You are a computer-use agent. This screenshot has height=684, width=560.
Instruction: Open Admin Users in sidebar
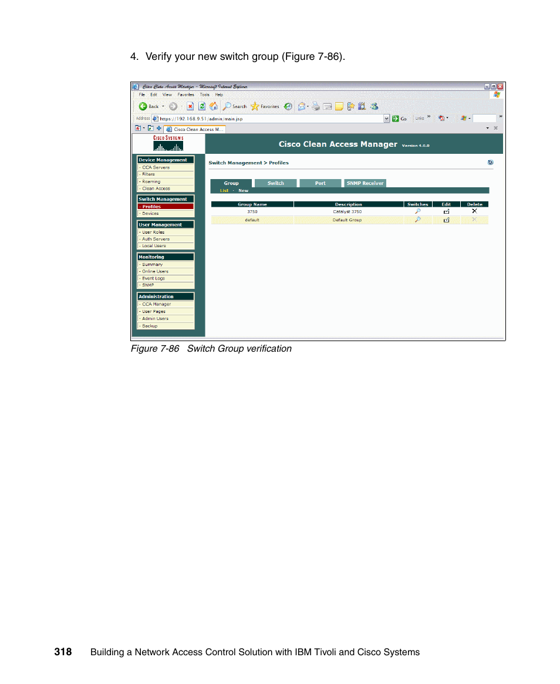click(166, 318)
